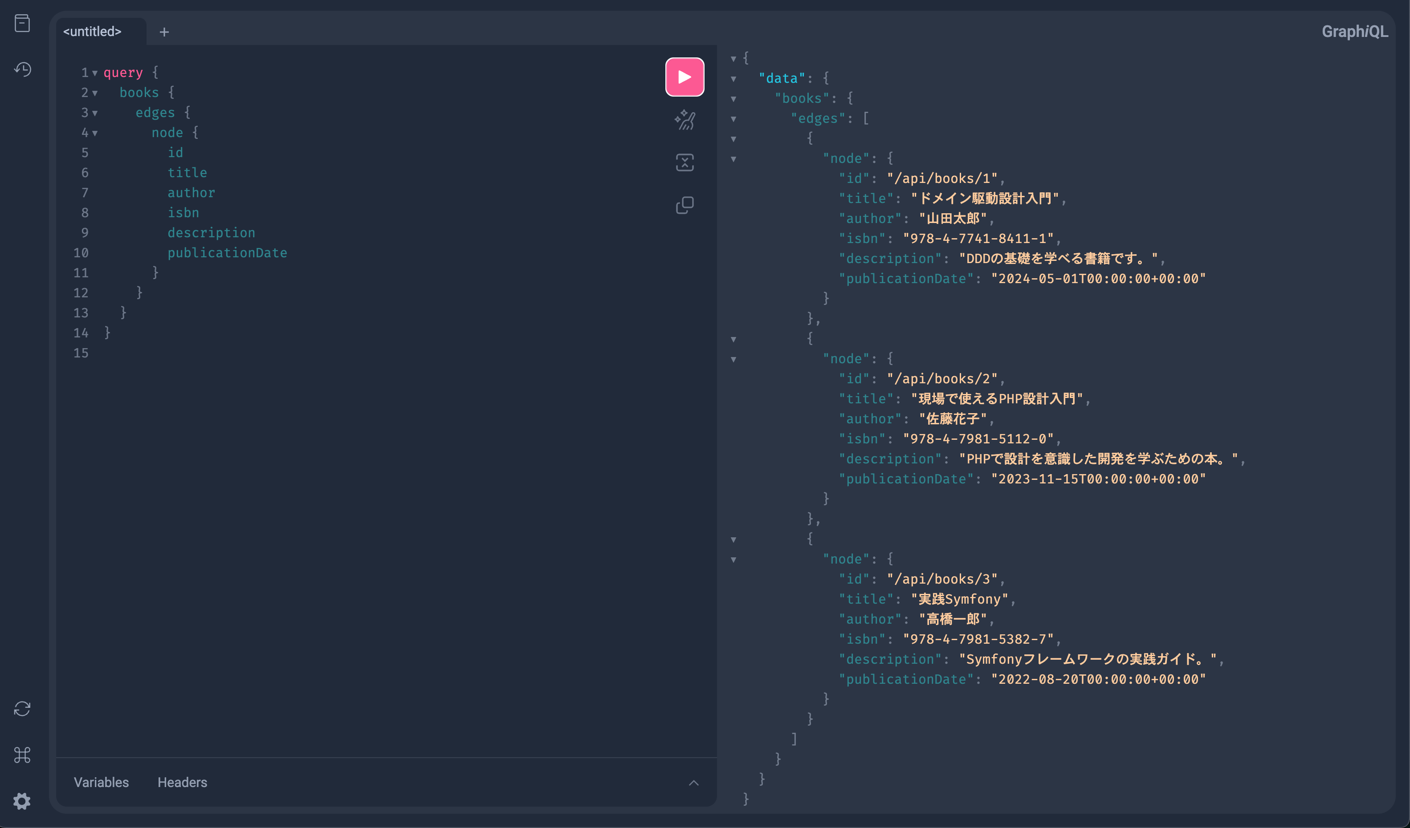
Task: Click isbn value "978-4-7981-5382-7"
Action: tap(978, 639)
